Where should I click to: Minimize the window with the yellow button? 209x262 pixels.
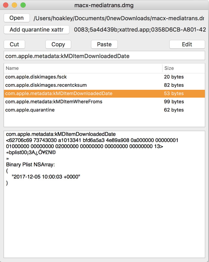coord(14,5)
